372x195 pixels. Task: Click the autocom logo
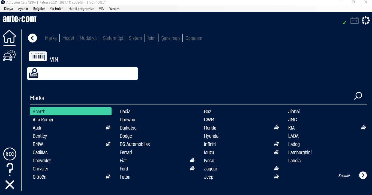(20, 19)
